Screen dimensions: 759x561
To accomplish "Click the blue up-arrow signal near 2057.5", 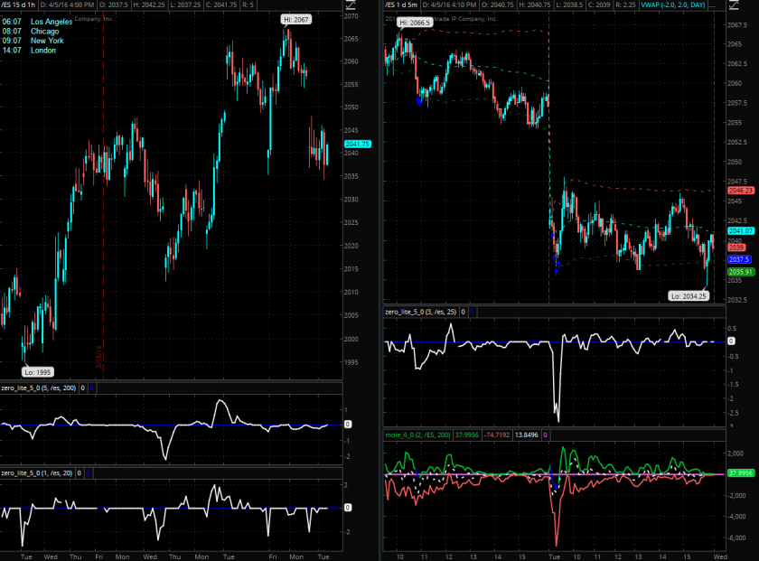I will (x=419, y=100).
